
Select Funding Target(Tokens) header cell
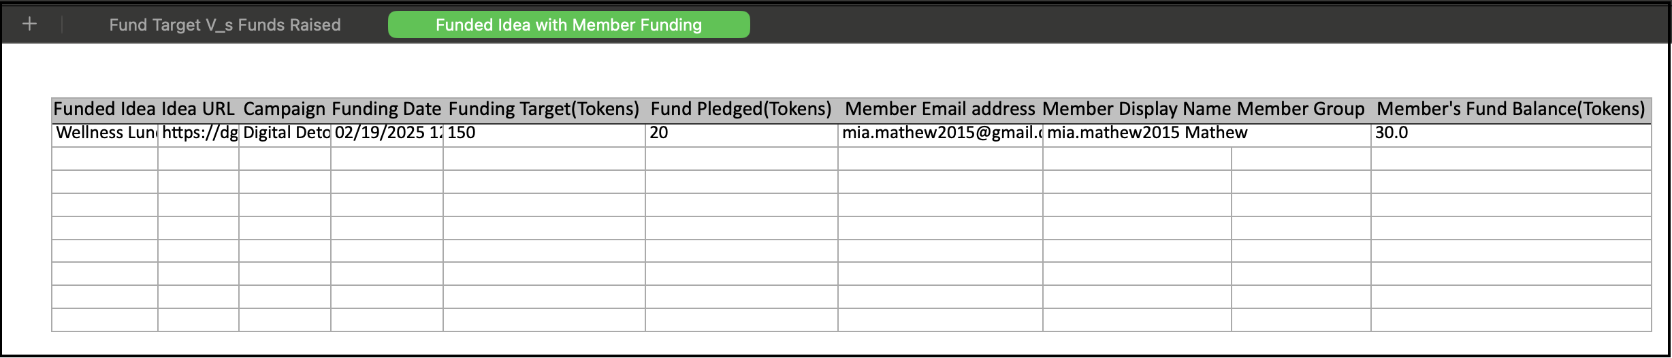(x=544, y=110)
